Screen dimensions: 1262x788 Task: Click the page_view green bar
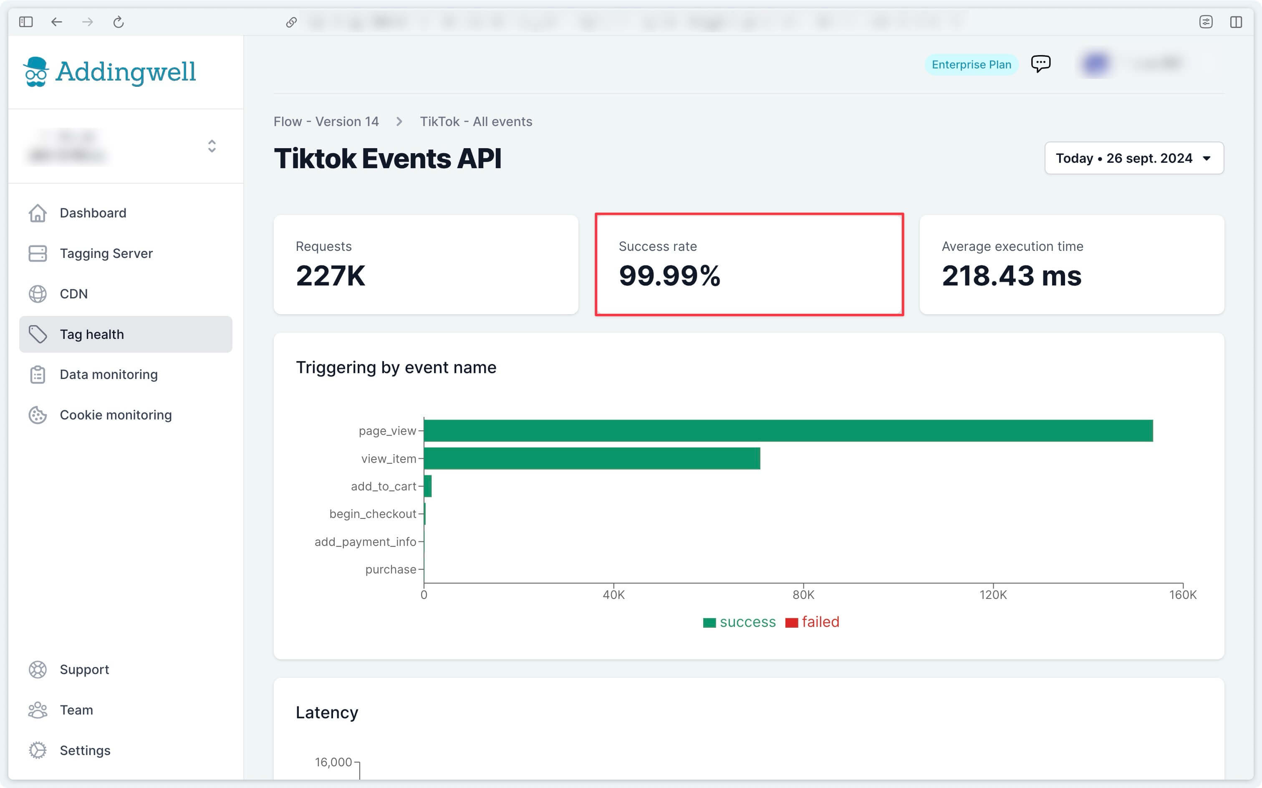tap(788, 430)
